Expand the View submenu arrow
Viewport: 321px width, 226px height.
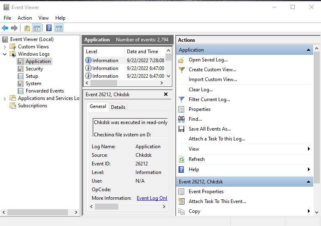pyautogui.click(x=309, y=149)
